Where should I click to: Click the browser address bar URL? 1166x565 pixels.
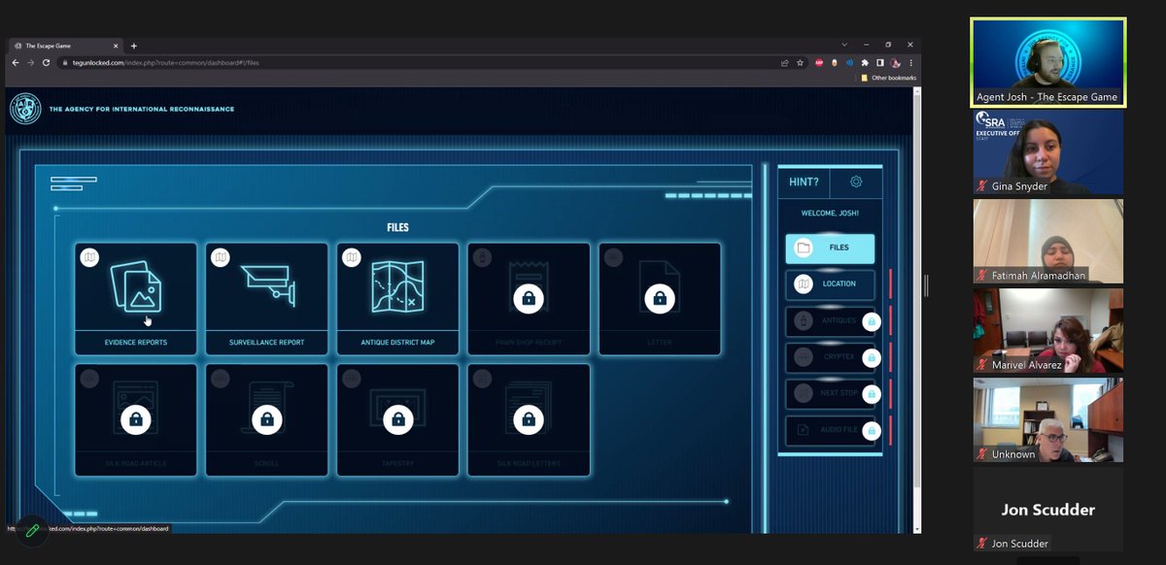pos(165,62)
